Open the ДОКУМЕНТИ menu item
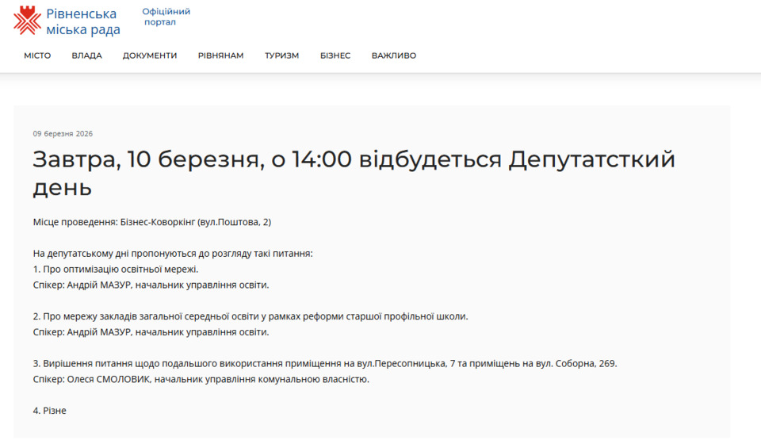 pos(150,55)
